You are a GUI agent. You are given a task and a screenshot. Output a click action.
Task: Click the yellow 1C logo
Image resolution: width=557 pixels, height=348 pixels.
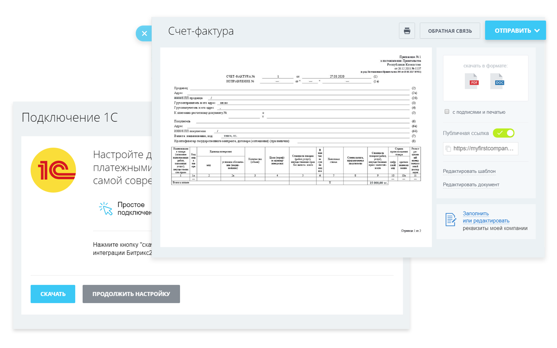click(x=53, y=170)
